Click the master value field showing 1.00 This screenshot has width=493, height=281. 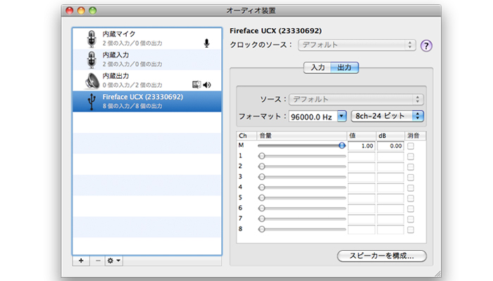(x=361, y=146)
